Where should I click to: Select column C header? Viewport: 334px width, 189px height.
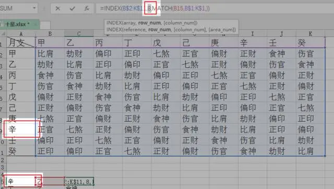click(x=79, y=33)
